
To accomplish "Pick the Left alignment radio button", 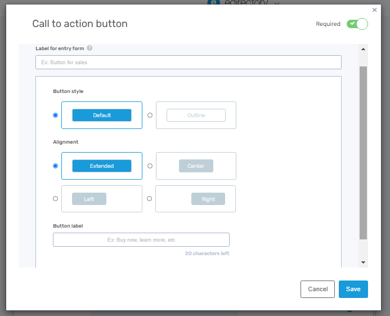I will [x=55, y=199].
